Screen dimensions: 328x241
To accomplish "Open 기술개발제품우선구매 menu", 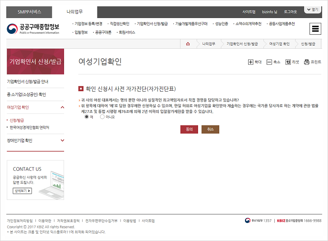I will [x=191, y=24].
